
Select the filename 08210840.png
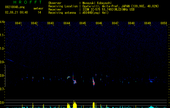pyautogui.click(x=15, y=7)
